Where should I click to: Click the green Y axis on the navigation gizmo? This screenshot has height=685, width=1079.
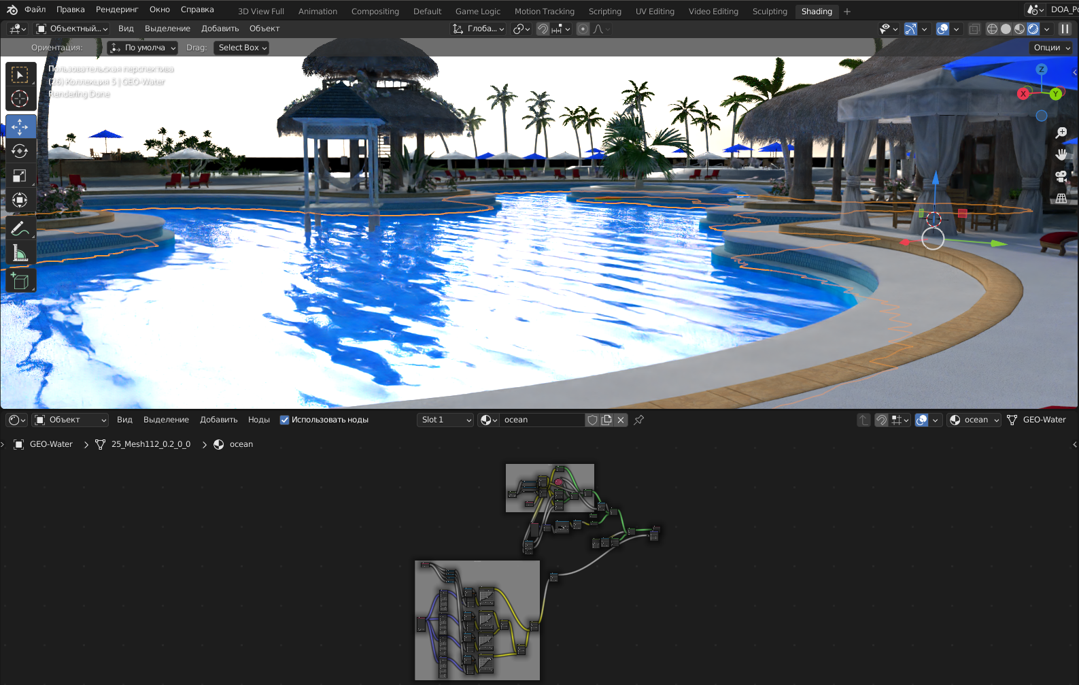[x=1055, y=94]
